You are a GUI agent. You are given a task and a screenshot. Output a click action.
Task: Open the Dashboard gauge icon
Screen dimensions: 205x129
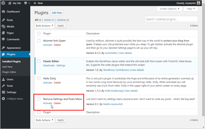[x=3, y=12]
